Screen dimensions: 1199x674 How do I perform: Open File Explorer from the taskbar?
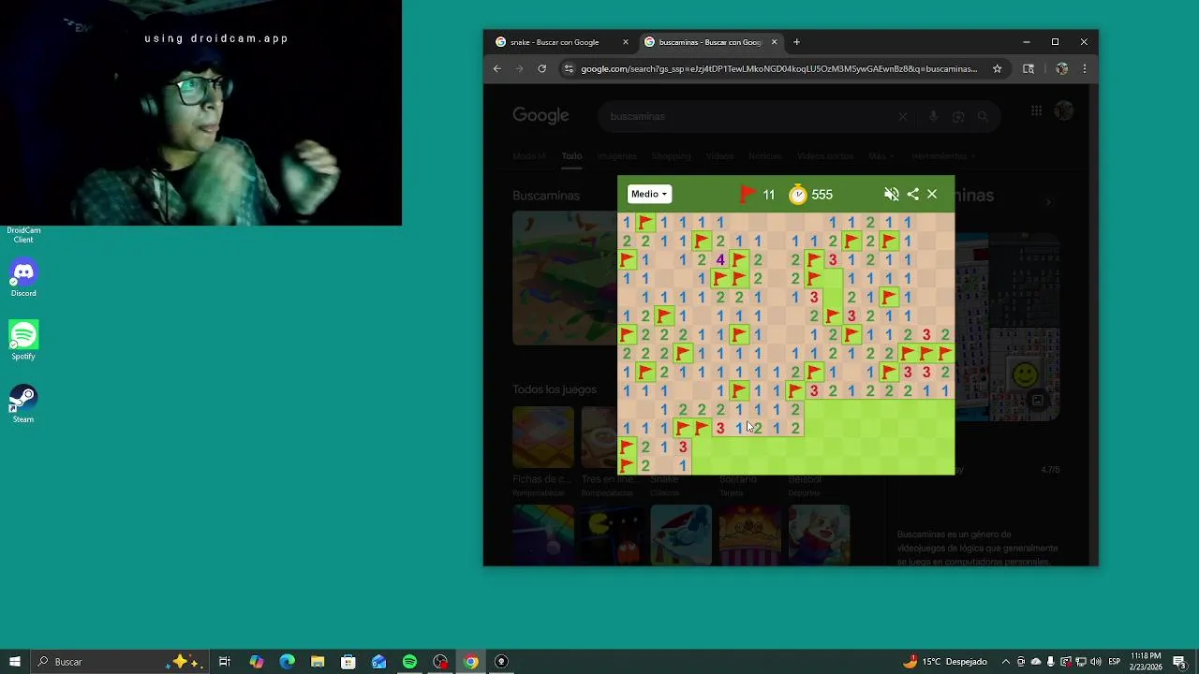[x=318, y=662]
